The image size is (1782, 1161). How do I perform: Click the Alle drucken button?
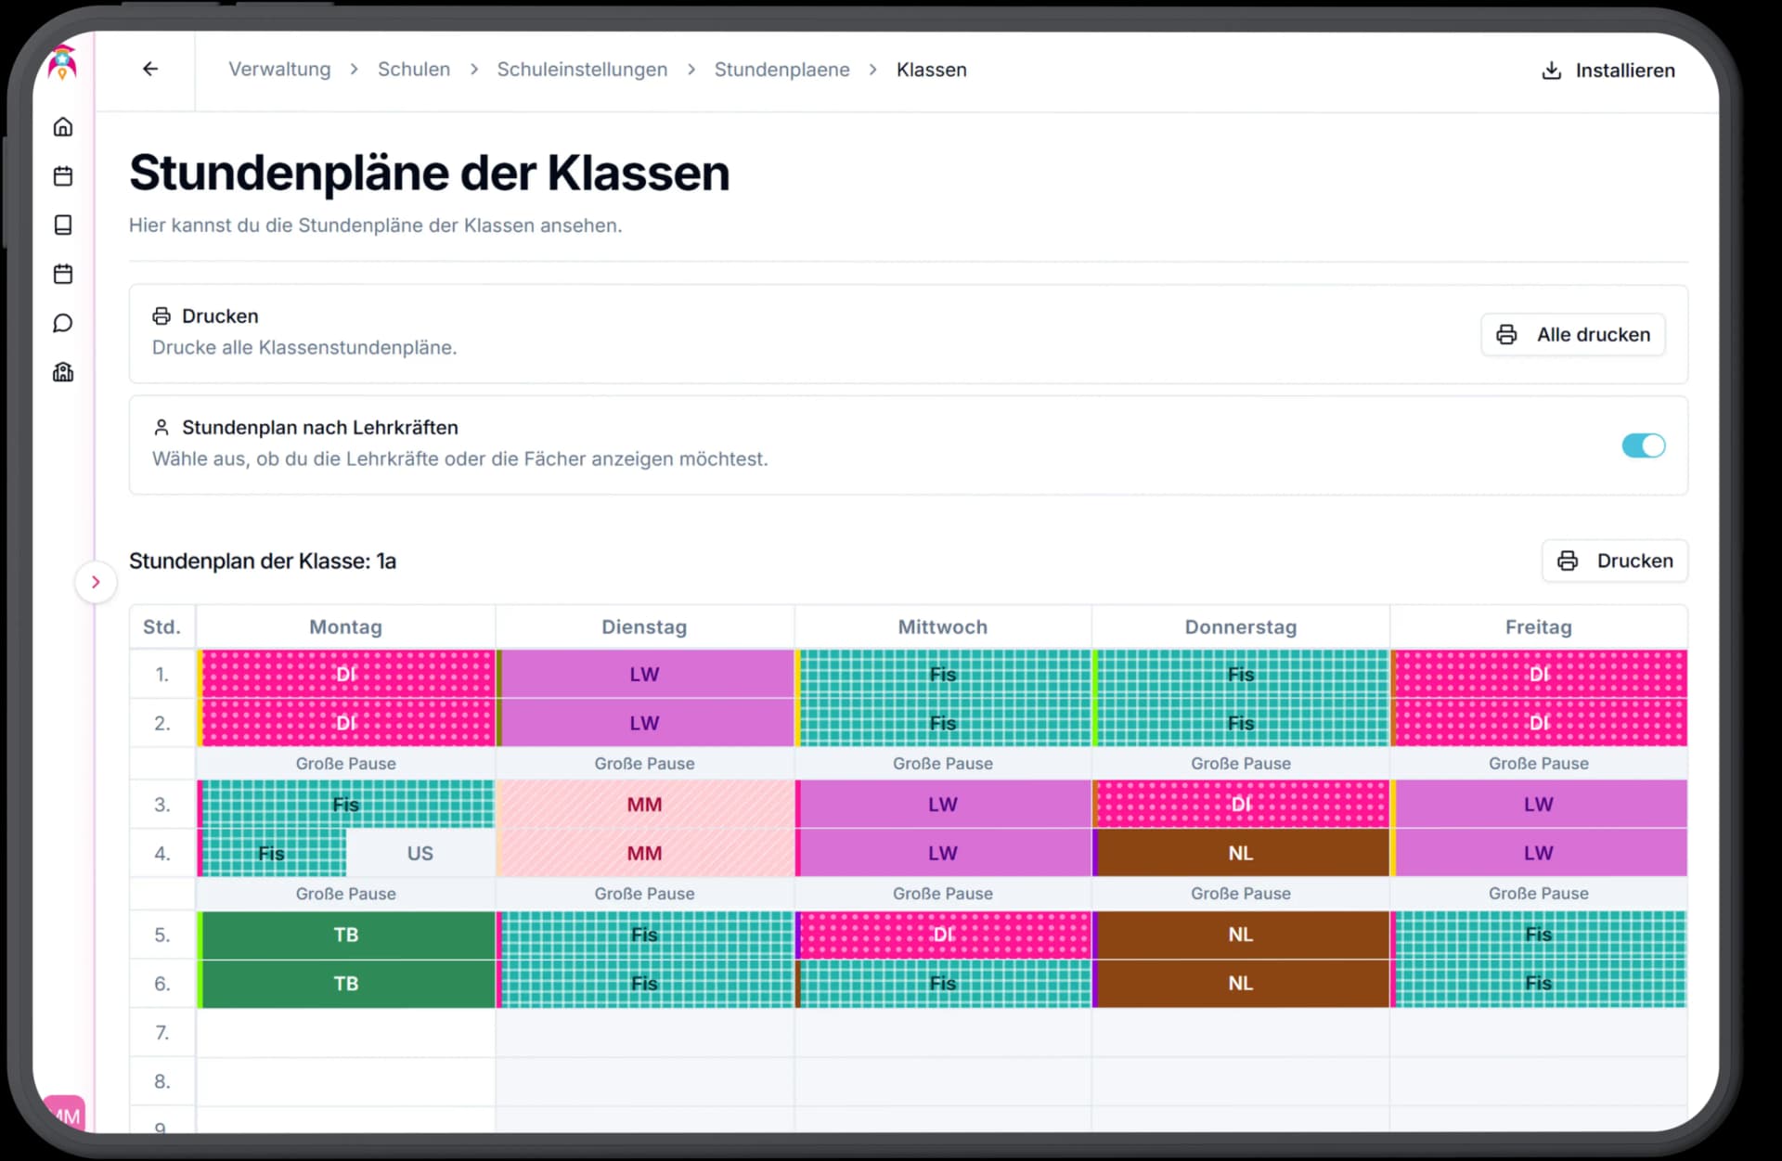click(x=1572, y=334)
